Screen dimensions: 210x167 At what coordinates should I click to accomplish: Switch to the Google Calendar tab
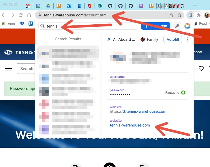(38, 6)
